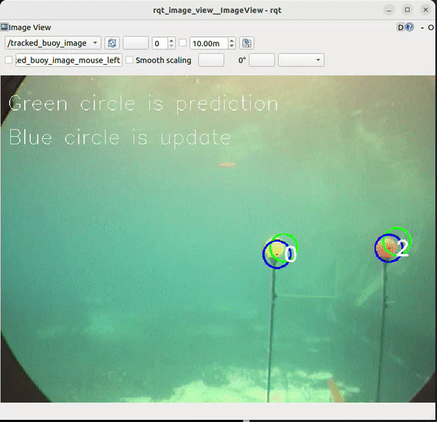Toggle the Smooth scaling checkbox

click(x=130, y=60)
